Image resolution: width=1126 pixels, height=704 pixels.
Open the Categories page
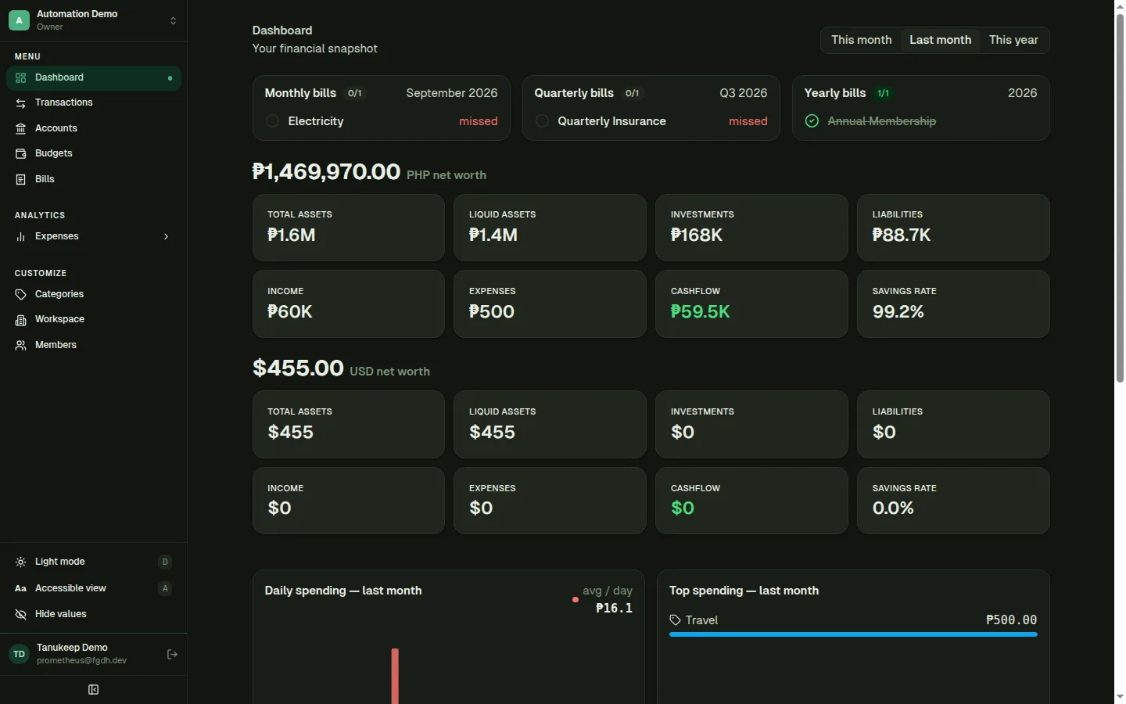point(94,294)
